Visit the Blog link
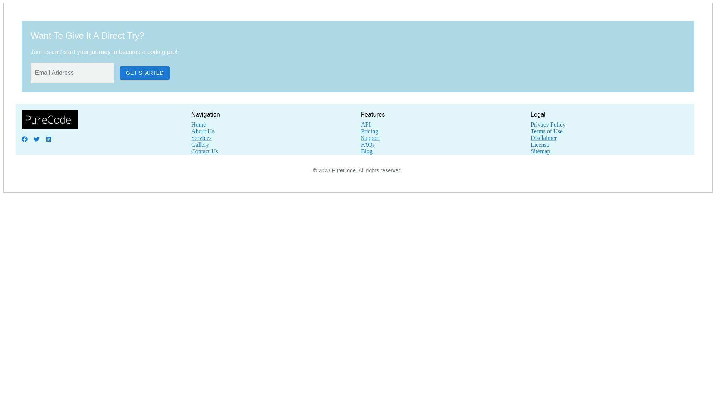This screenshot has height=402, width=716. coord(367,151)
